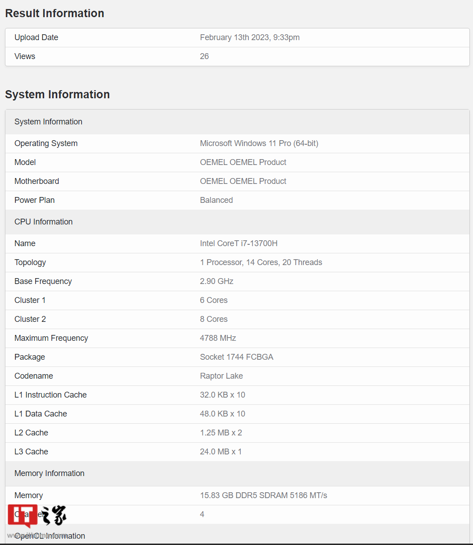The width and height of the screenshot is (473, 545).
Task: Select the CPU name Intel CoreT i7-13700H
Action: 239,243
